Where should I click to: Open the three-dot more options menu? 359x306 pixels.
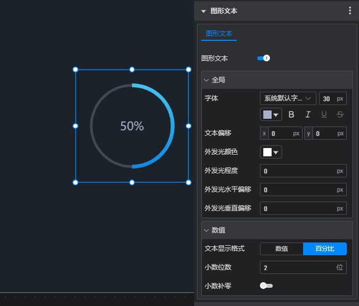point(350,10)
